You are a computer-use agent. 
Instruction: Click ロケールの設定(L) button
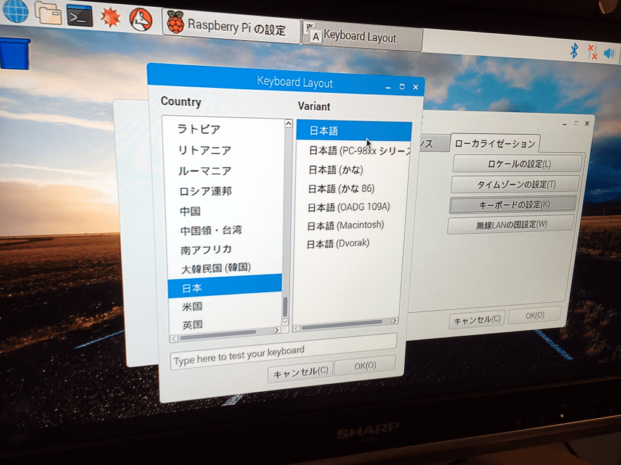coord(518,164)
